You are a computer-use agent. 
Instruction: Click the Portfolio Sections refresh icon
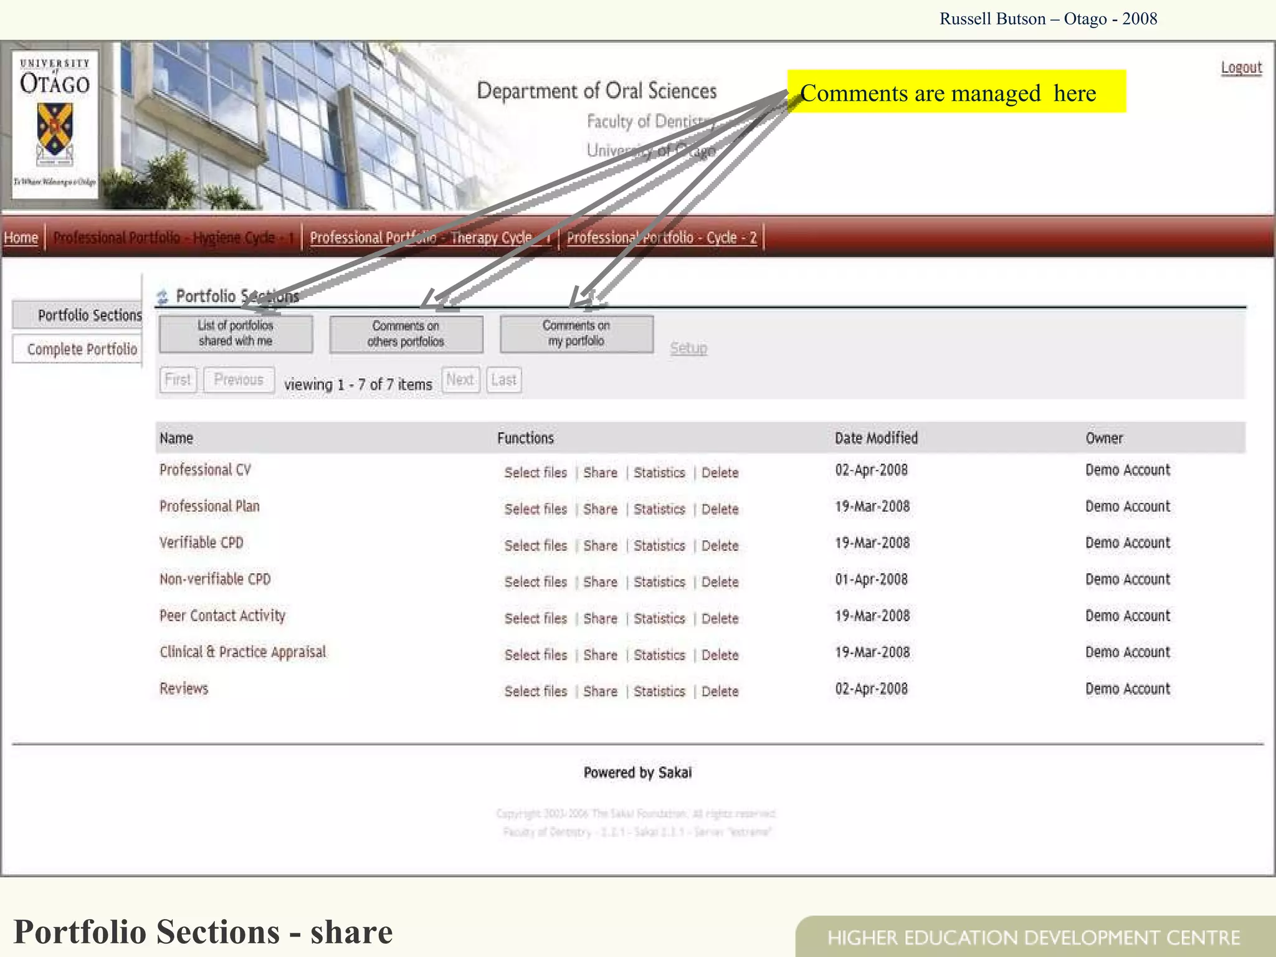163,297
